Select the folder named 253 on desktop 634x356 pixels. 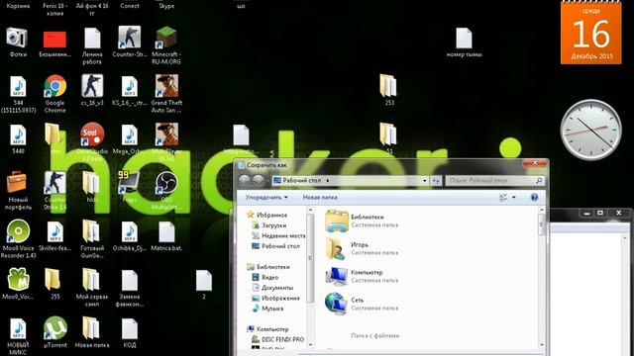click(388, 86)
